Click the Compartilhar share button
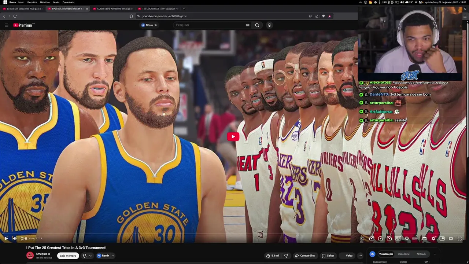This screenshot has height=264, width=469. click(x=305, y=256)
